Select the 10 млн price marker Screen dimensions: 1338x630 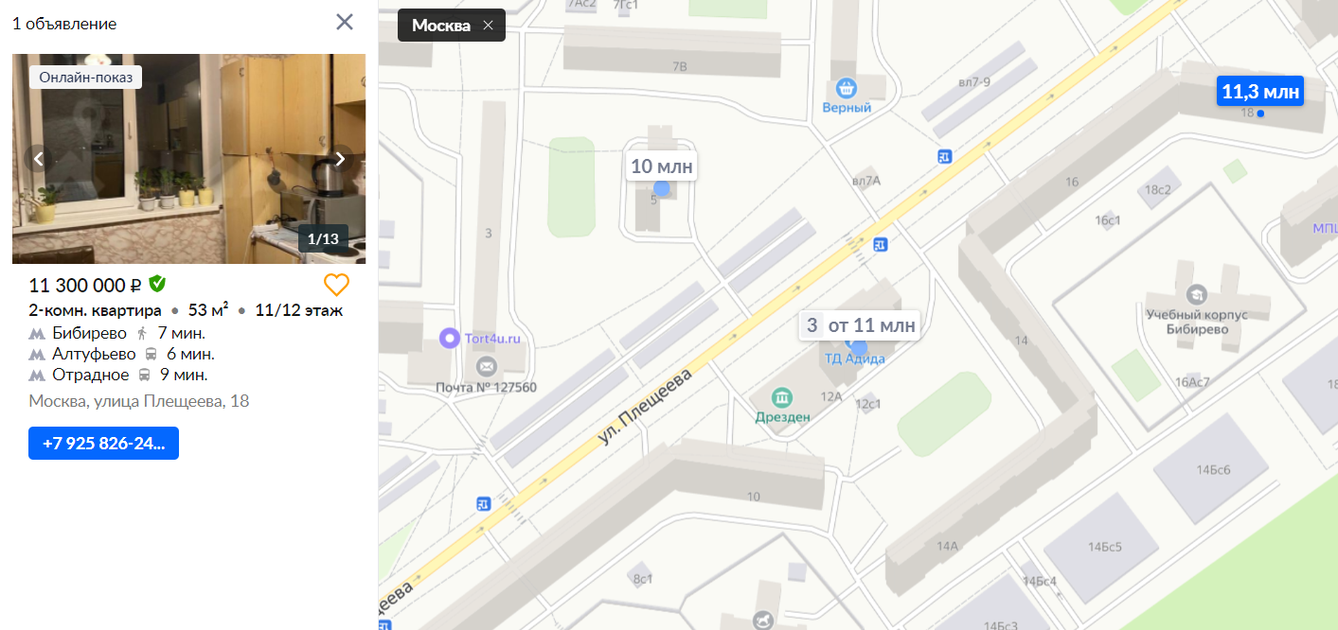click(662, 166)
